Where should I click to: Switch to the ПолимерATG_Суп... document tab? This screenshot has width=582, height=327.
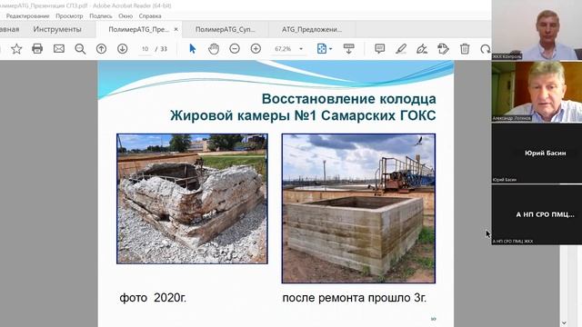click(226, 29)
